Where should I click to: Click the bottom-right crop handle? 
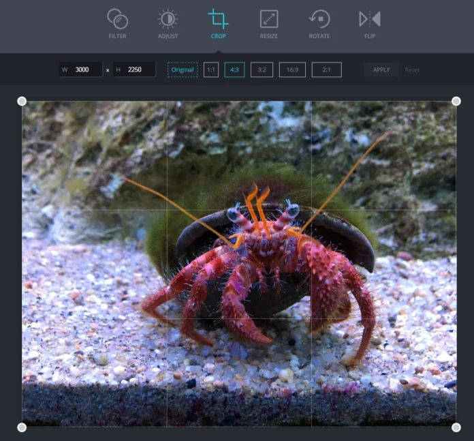(x=456, y=427)
